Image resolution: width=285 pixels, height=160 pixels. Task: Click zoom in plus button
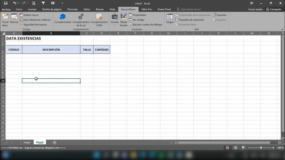[x=273, y=148]
